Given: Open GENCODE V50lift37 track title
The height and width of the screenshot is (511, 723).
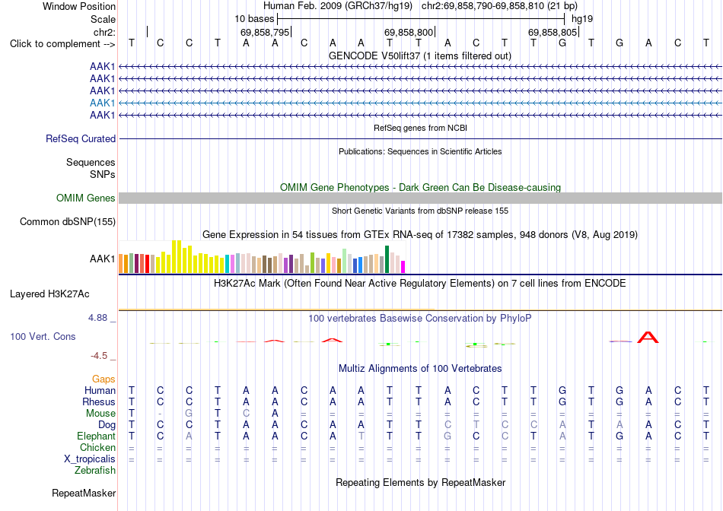Looking at the screenshot, I should [420, 56].
